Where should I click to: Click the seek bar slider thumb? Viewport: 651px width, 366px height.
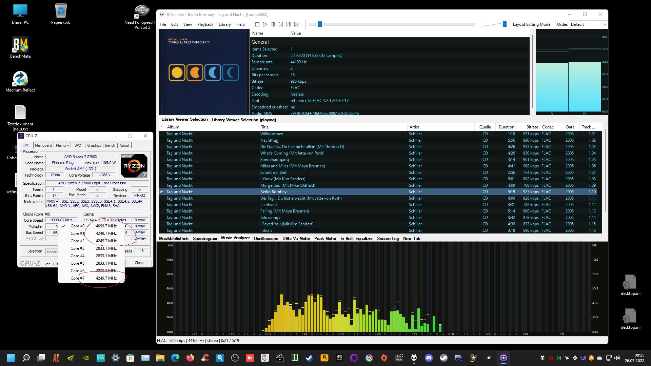[319, 24]
